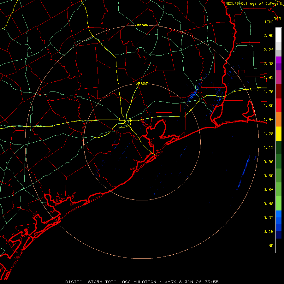The width and height of the screenshot is (284, 284).
Task: Select the 1.92 legend value
Action: pyautogui.click(x=269, y=78)
